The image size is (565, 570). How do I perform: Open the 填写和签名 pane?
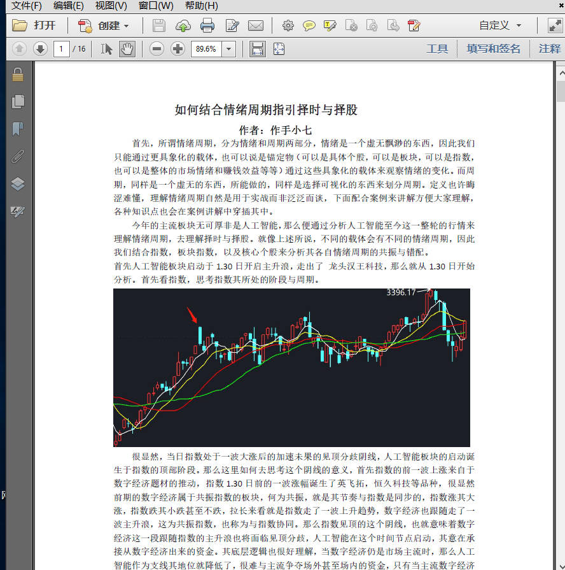(x=493, y=48)
